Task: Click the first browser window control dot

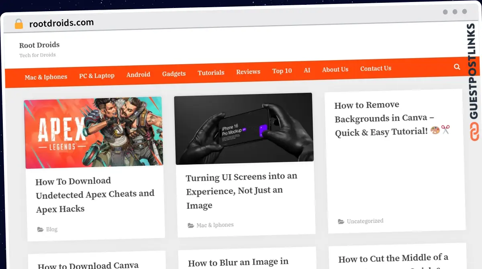Action: coord(445,12)
